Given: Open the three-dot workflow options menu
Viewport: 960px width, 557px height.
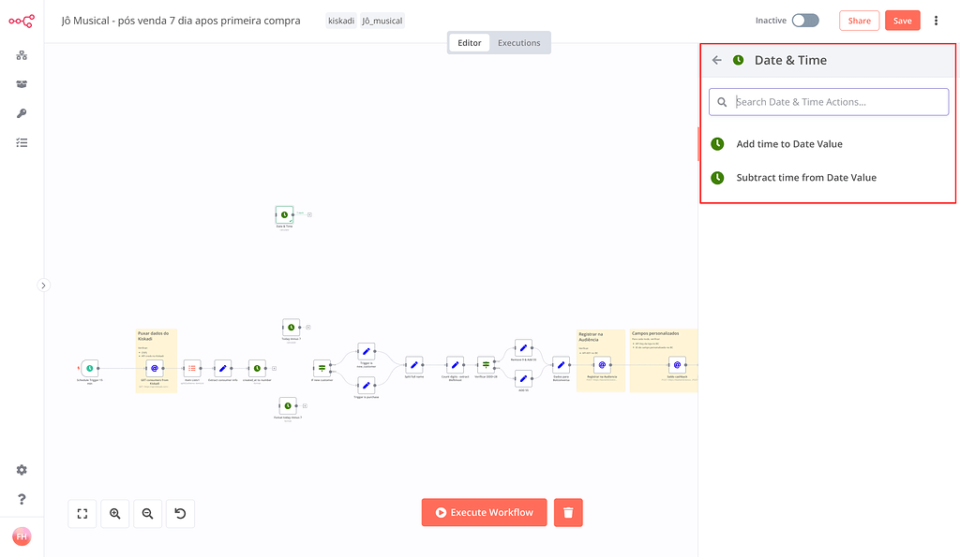Looking at the screenshot, I should coord(937,20).
